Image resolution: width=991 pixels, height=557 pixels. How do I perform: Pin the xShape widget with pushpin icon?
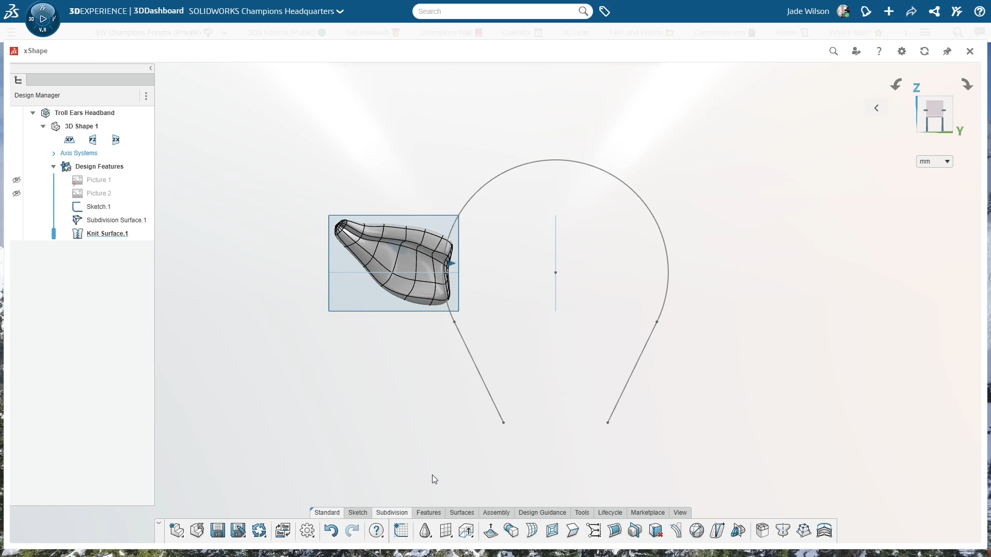tap(947, 51)
